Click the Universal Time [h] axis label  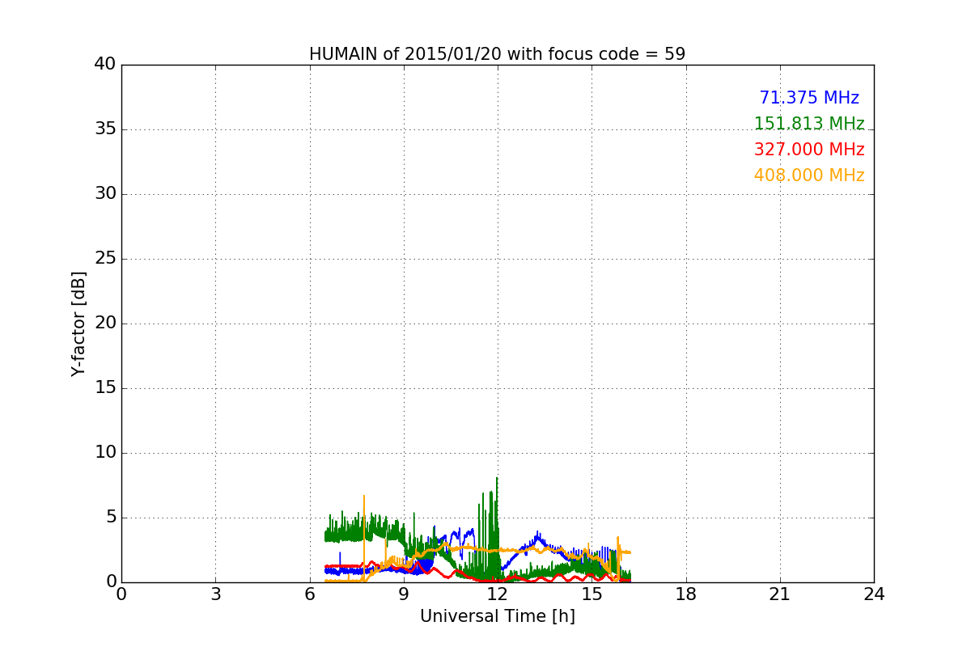[497, 616]
